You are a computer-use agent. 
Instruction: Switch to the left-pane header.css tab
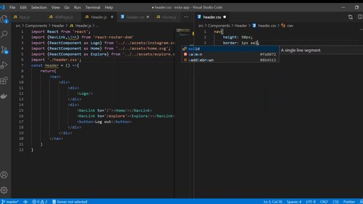tap(135, 17)
